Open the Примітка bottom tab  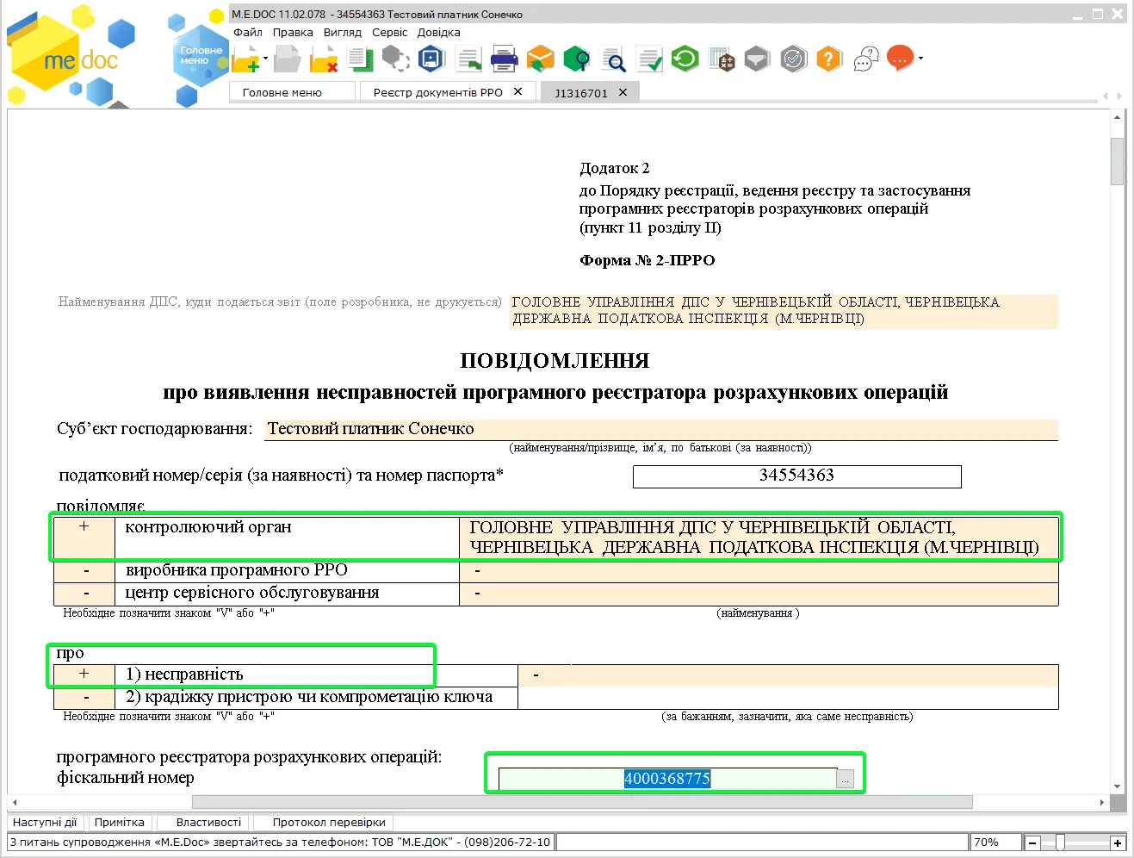(120, 822)
